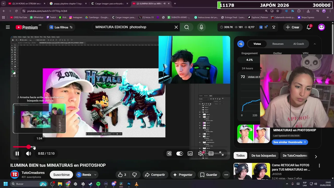This screenshot has width=334, height=188.
Task: Clear the search box with the X
Action: coord(176,27)
